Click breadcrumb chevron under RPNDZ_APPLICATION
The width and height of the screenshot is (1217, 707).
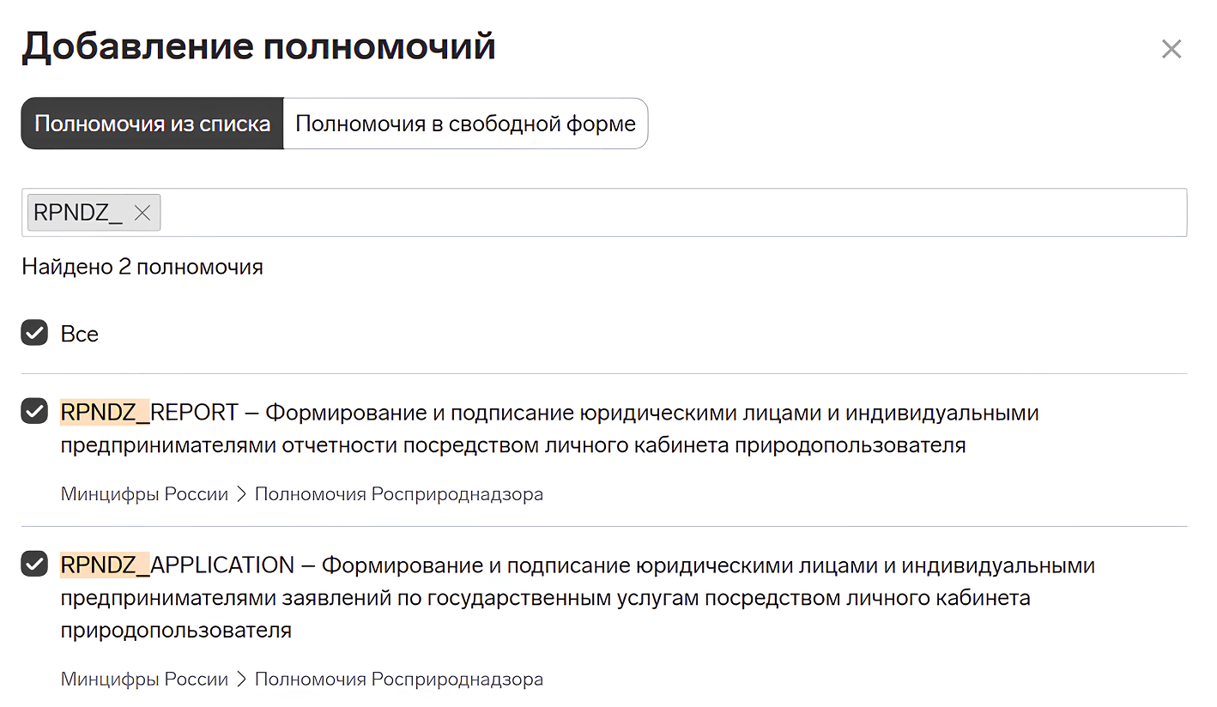point(241,680)
